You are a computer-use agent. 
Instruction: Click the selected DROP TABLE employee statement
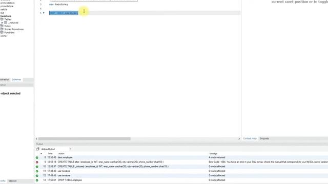point(64,13)
